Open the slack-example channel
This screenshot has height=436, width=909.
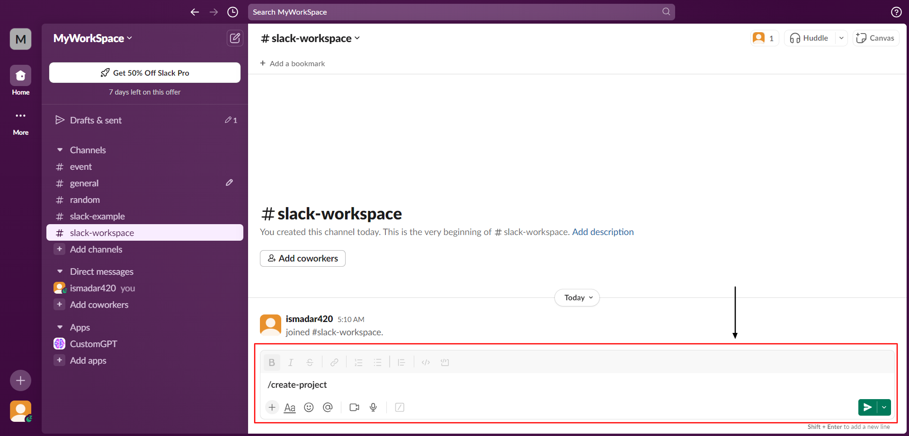tap(145, 216)
